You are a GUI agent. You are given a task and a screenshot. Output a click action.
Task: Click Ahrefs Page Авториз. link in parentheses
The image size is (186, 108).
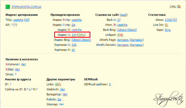[x=137, y=40]
